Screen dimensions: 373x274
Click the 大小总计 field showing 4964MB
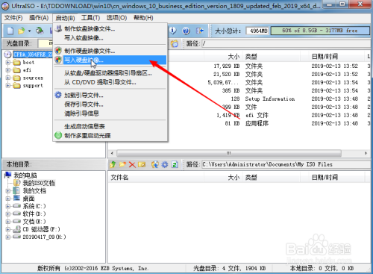click(257, 31)
